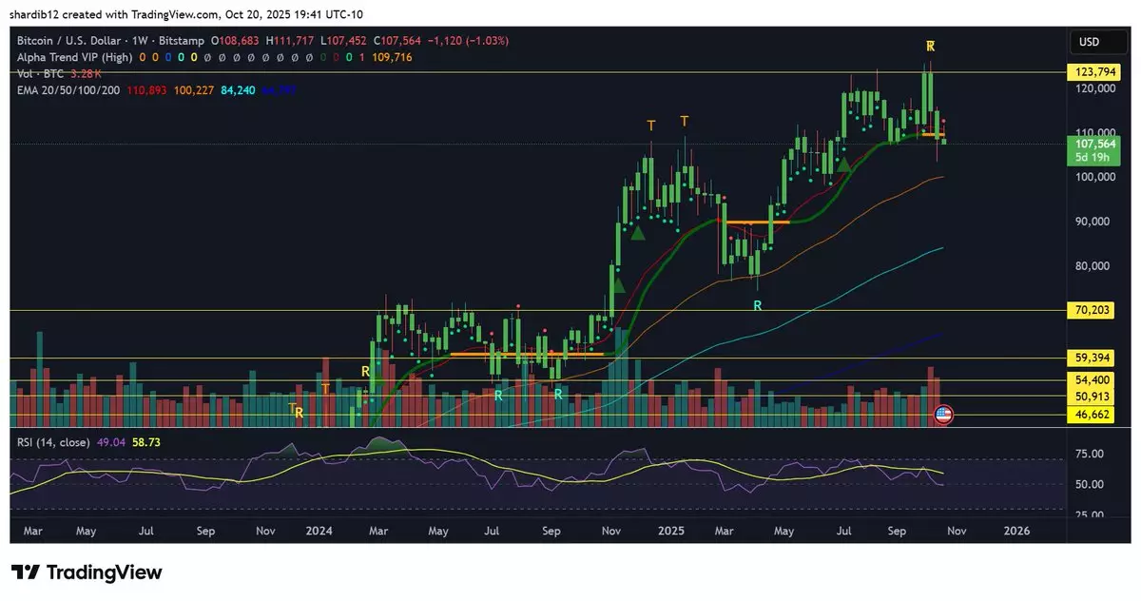This screenshot has height=601, width=1141.
Task: Click the TradingView logo at bottom left
Action: [87, 572]
